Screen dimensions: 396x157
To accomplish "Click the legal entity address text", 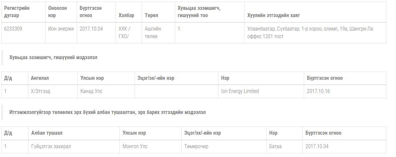I will click(310, 33).
